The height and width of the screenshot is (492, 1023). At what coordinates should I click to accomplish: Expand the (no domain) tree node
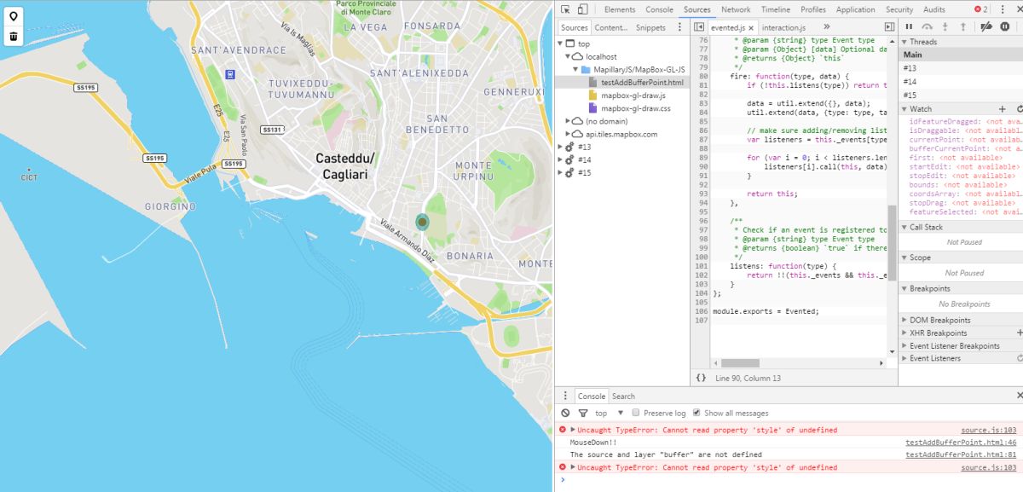(x=568, y=121)
